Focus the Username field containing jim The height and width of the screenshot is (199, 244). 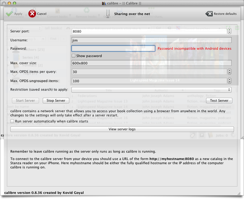tap(152, 40)
